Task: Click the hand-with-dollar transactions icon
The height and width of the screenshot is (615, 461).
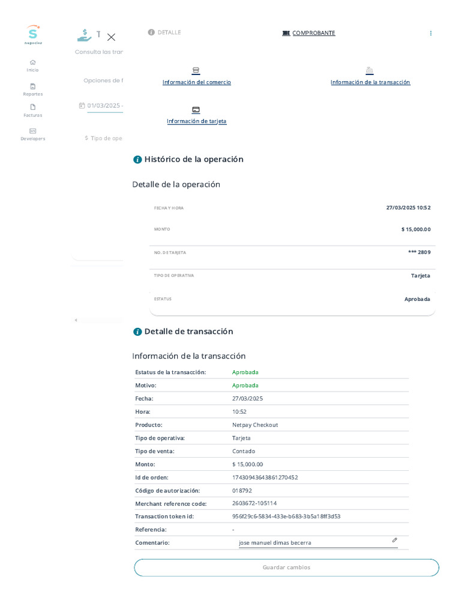Action: pos(84,35)
